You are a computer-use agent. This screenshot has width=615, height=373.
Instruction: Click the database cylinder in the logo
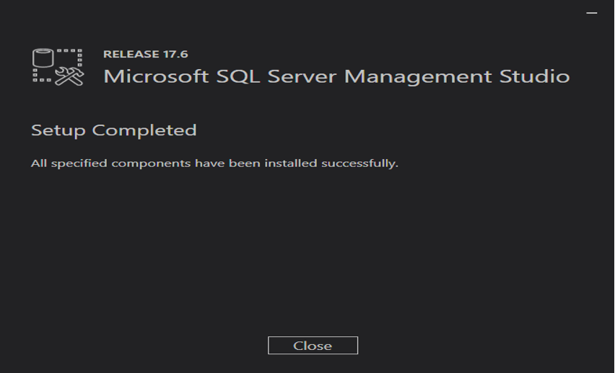43,57
